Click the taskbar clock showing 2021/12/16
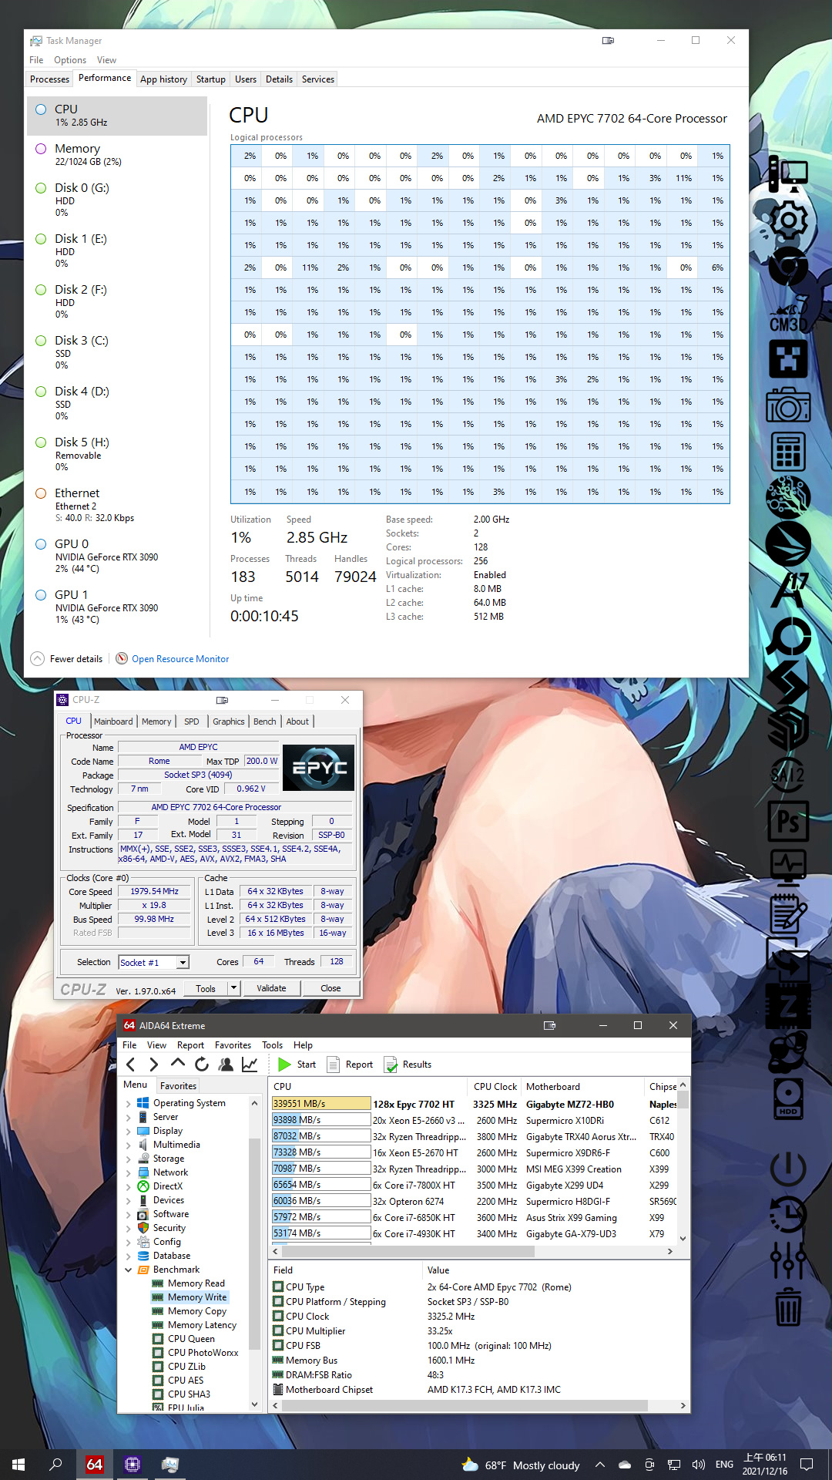The width and height of the screenshot is (832, 1480). pos(764,1465)
